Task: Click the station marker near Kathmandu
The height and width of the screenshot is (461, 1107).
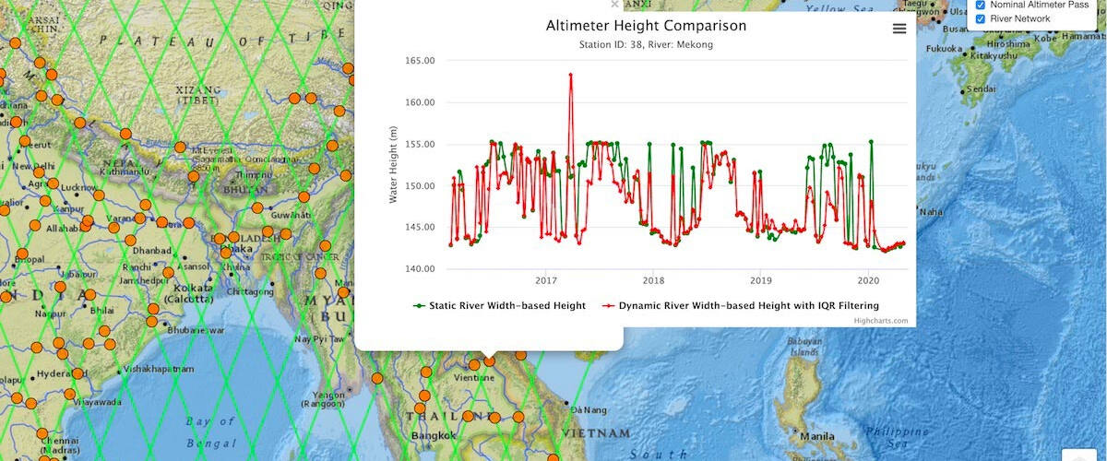Action: [x=125, y=134]
